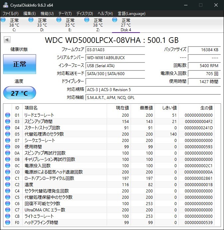Click the serial number field WD-WX61AB9L8UCX
This screenshot has width=224, height=230.
click(115, 57)
